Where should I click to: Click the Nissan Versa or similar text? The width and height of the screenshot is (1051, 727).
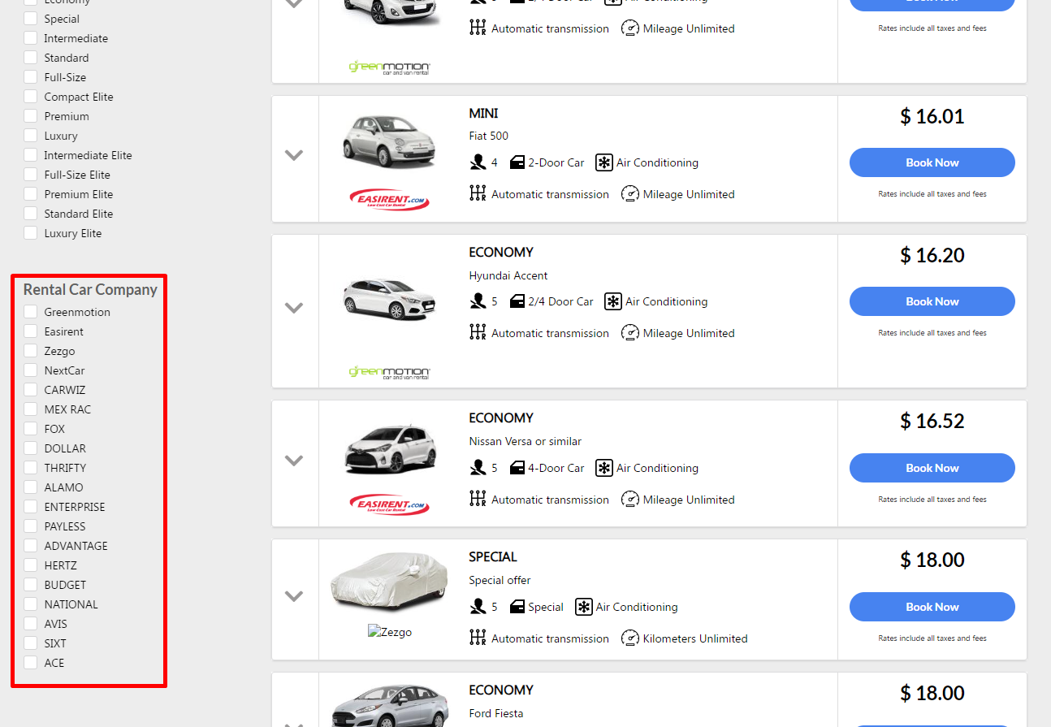(x=525, y=441)
